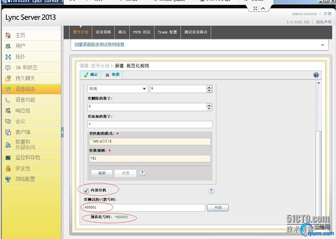Switch to the Trunk 配置 tab
Image resolution: width=336 pixels, height=239 pixels.
(167, 32)
